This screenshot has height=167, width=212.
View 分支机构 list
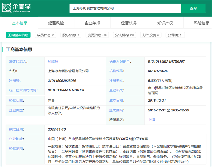124,35
